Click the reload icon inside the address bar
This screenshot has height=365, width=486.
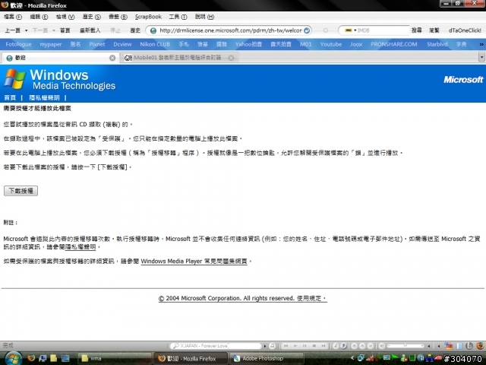[307, 30]
